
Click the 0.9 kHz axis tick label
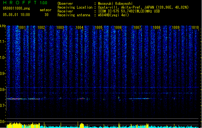pos(3,74)
